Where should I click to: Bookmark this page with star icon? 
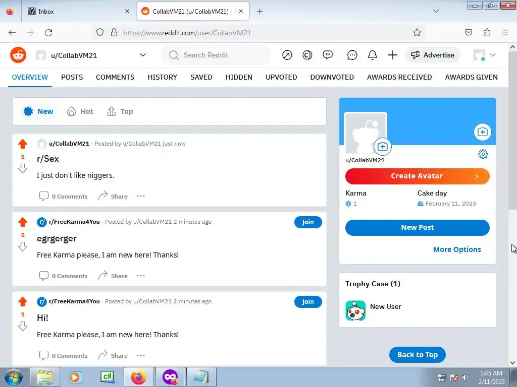(x=417, y=32)
